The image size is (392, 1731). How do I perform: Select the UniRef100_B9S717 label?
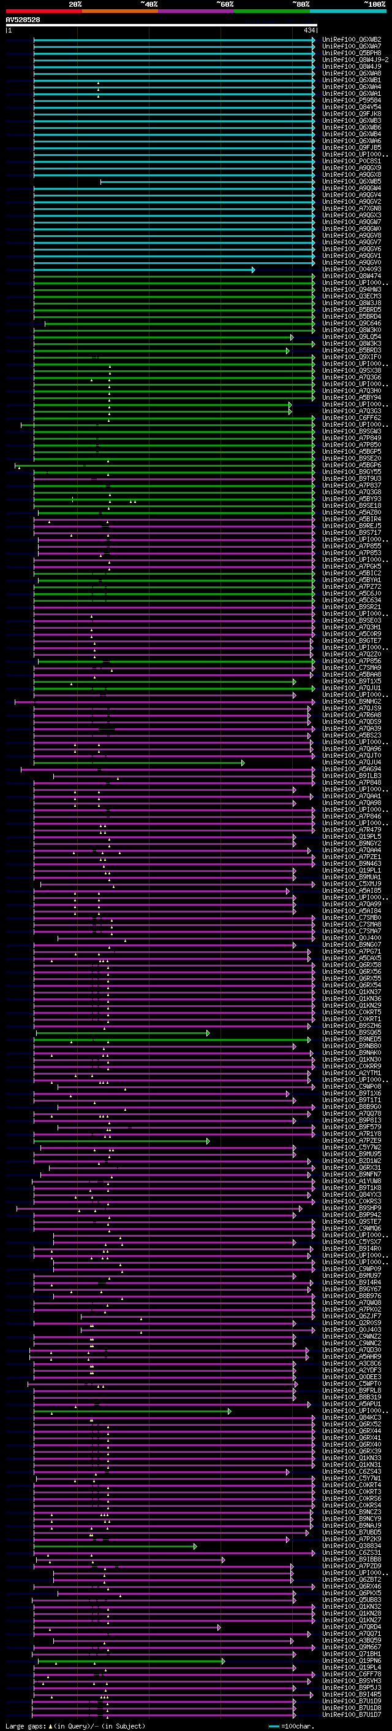coord(352,533)
